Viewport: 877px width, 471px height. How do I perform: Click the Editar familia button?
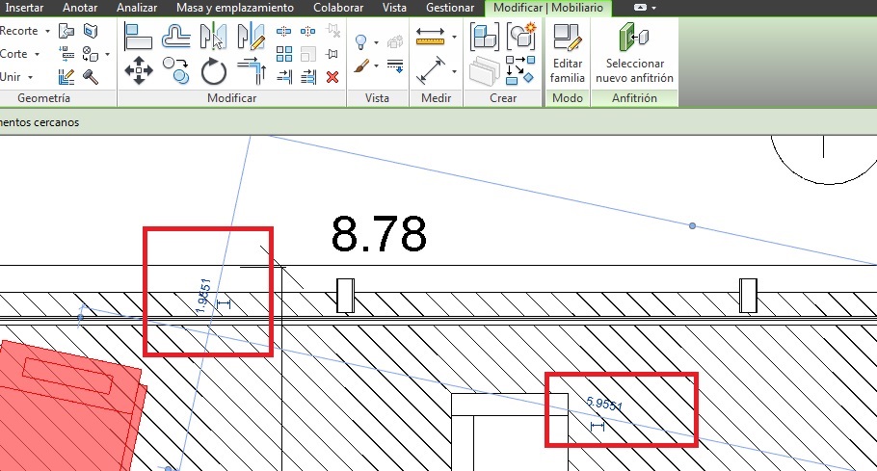(567, 55)
